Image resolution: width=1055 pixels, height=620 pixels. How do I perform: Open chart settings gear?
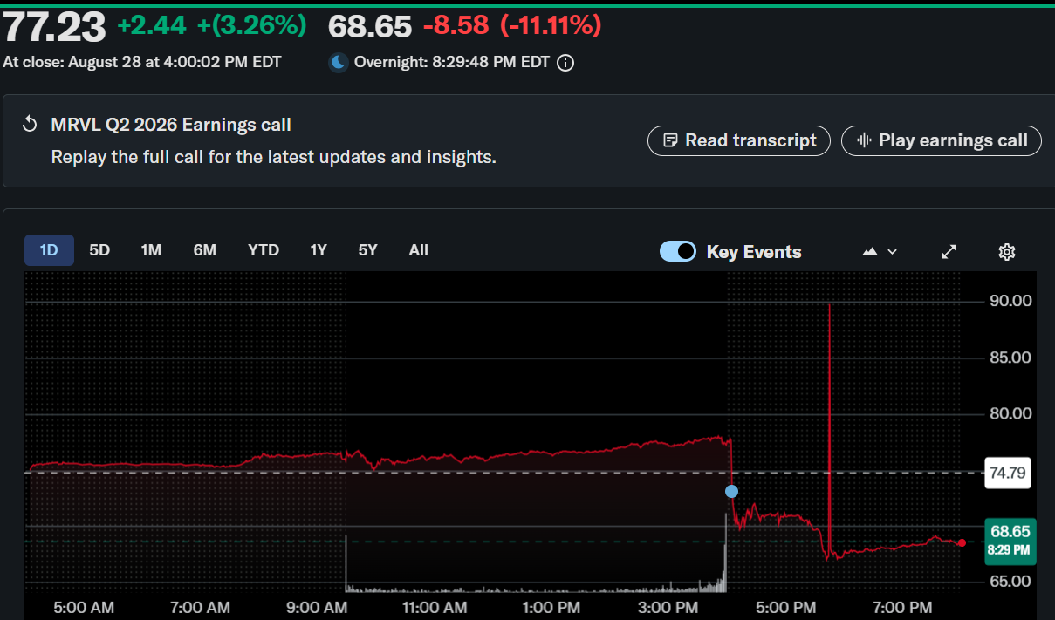click(1006, 252)
